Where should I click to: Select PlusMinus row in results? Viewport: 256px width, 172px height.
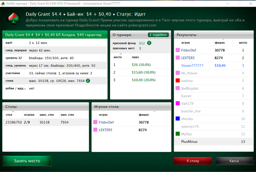(x=214, y=141)
